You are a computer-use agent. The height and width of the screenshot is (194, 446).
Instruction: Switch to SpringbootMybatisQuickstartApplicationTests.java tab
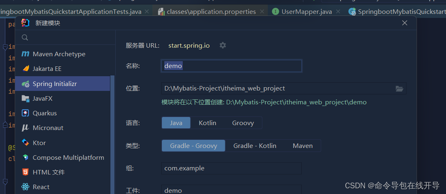point(71,12)
